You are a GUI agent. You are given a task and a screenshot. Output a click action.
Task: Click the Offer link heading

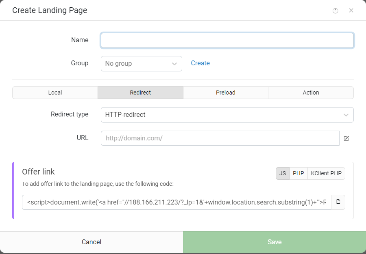[38, 172]
